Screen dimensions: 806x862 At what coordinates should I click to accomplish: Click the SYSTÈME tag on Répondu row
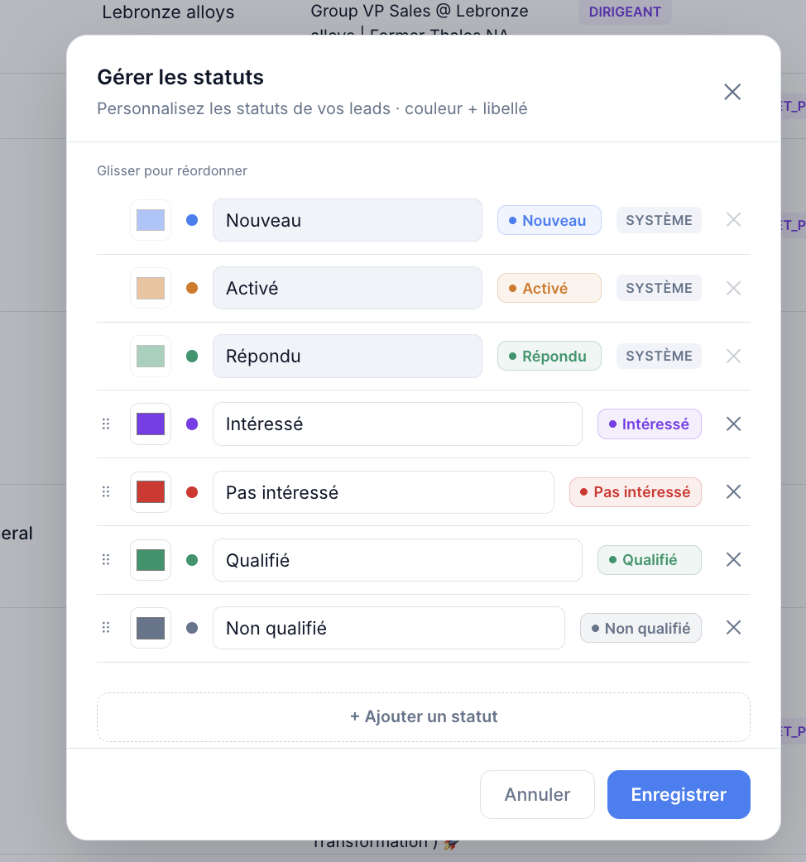point(659,357)
